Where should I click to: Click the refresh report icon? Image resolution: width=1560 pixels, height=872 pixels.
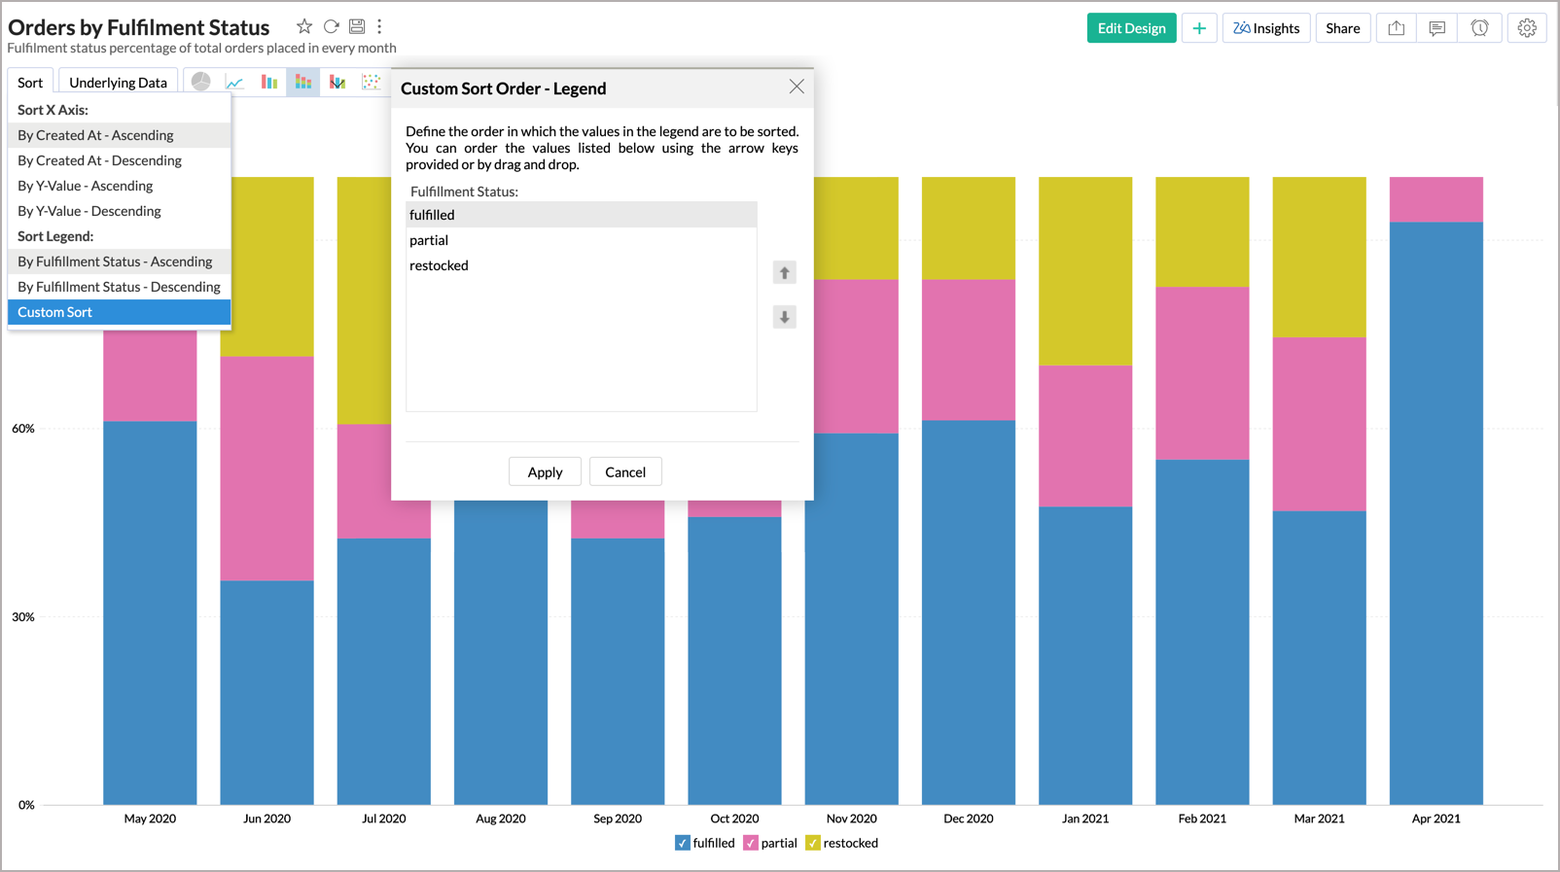point(331,26)
